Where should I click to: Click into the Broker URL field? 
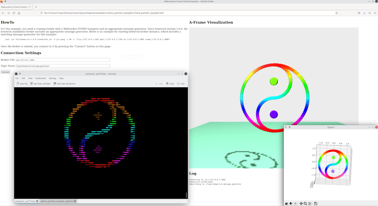point(63,60)
